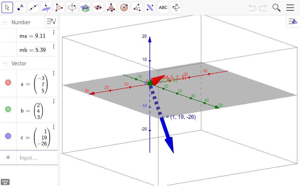Screen dimensions: 300x186
Task: Pick the Pyramid solid tool
Action: (111, 8)
